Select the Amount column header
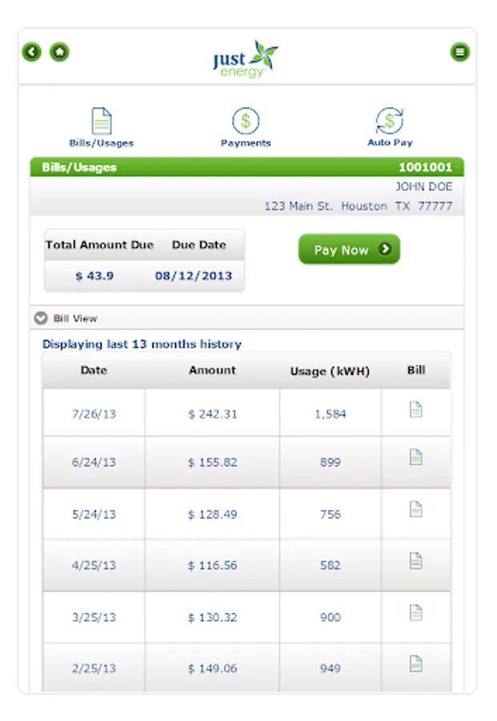 tap(212, 370)
